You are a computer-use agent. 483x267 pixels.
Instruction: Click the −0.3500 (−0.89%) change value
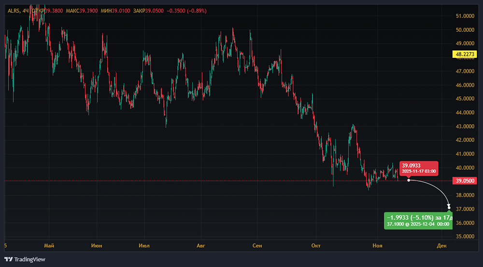[186, 10]
